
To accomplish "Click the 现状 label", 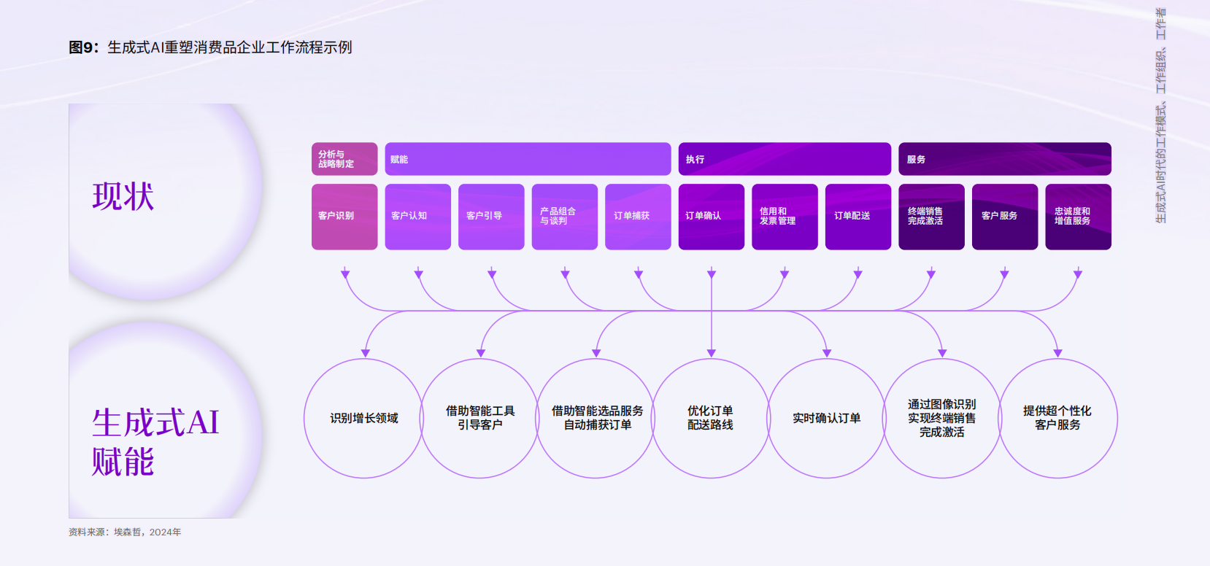I will click(x=123, y=196).
